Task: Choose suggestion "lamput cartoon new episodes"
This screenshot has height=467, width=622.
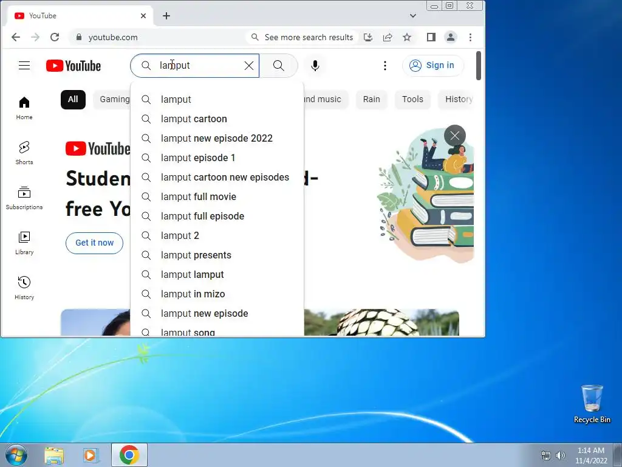Action: [217, 177]
